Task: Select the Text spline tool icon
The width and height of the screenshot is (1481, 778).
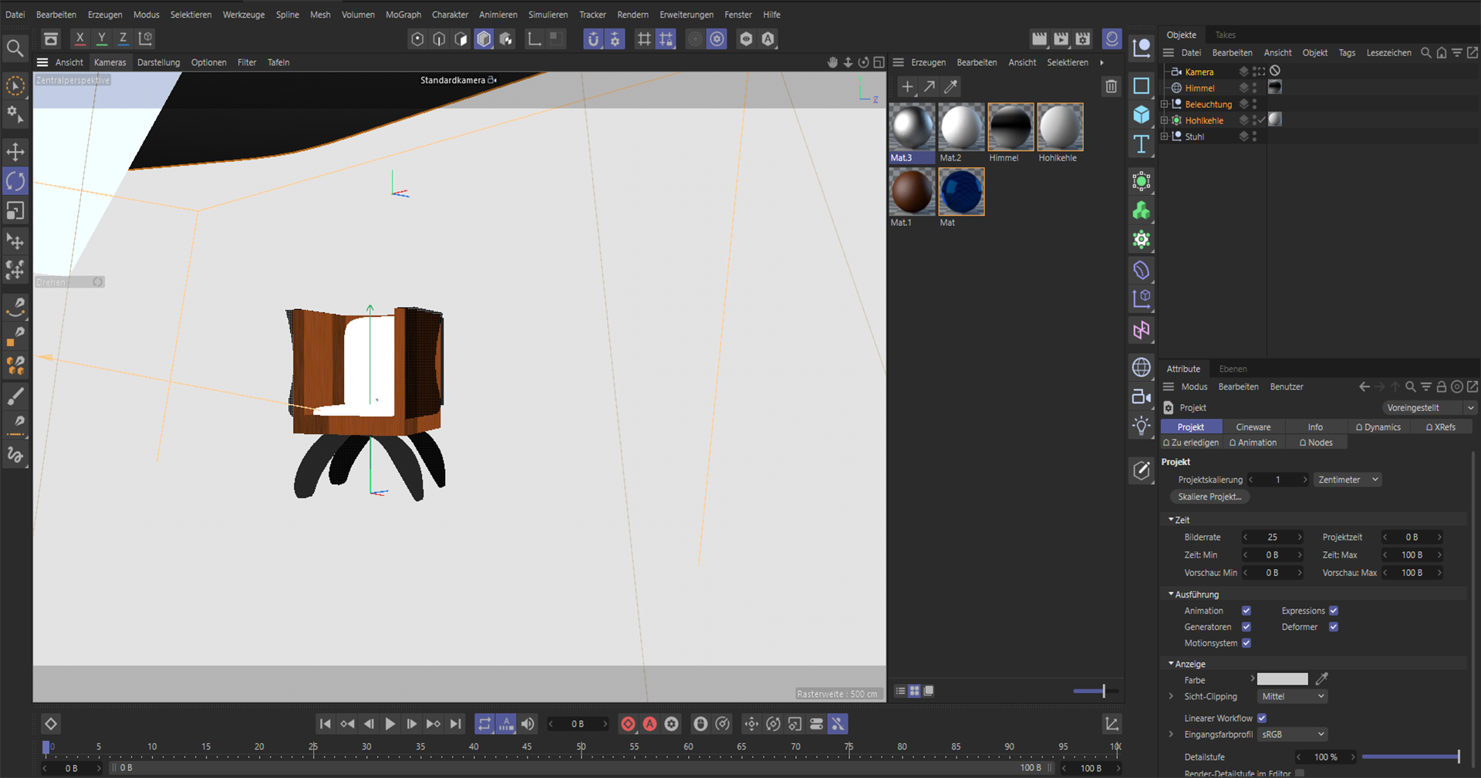Action: tap(1142, 144)
